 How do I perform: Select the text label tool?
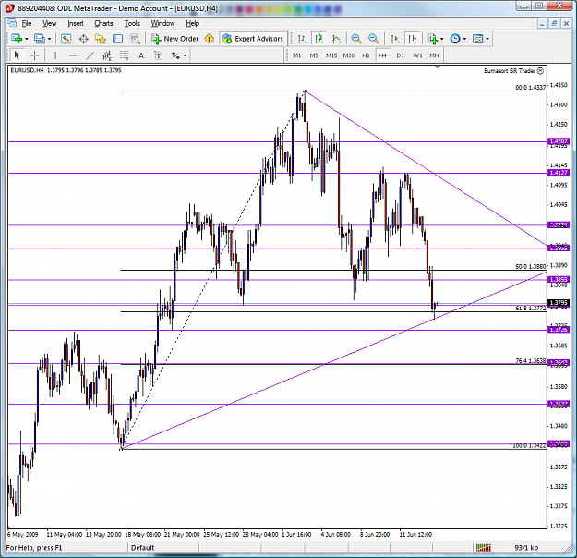coord(158,55)
